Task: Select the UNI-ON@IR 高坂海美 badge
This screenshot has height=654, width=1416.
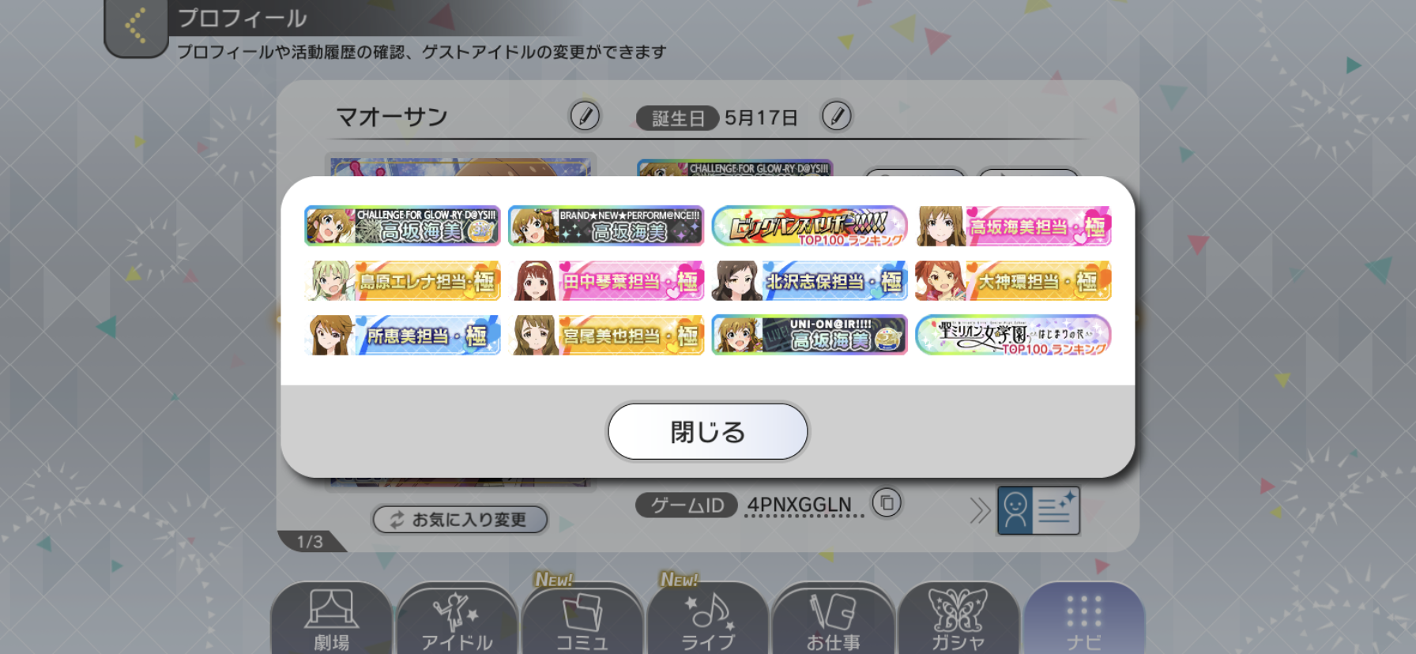Action: click(x=809, y=335)
